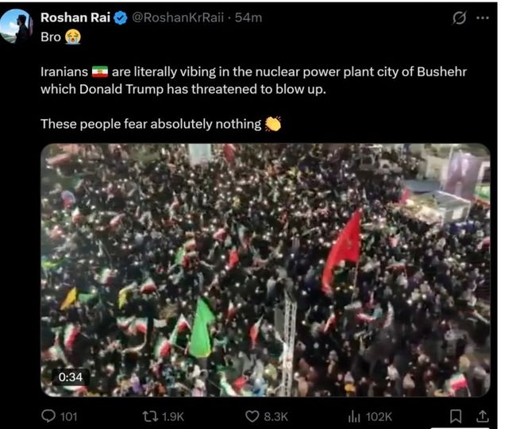Open the reply comment icon
The width and height of the screenshot is (508, 429).
point(48,416)
